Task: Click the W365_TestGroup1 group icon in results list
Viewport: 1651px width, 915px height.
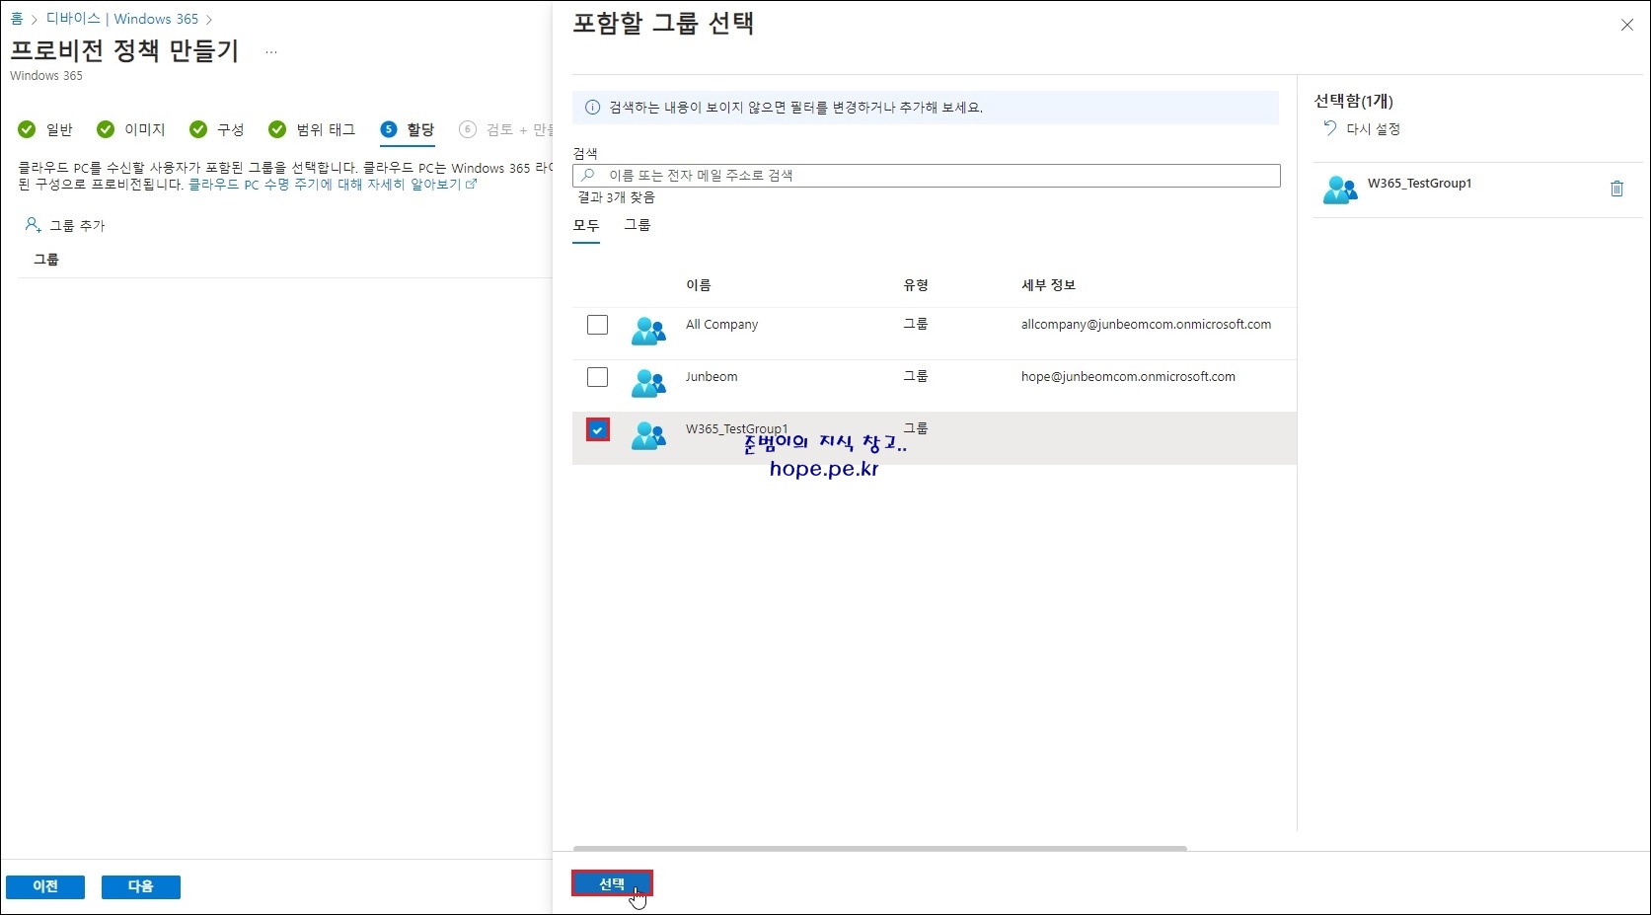Action: tap(648, 435)
